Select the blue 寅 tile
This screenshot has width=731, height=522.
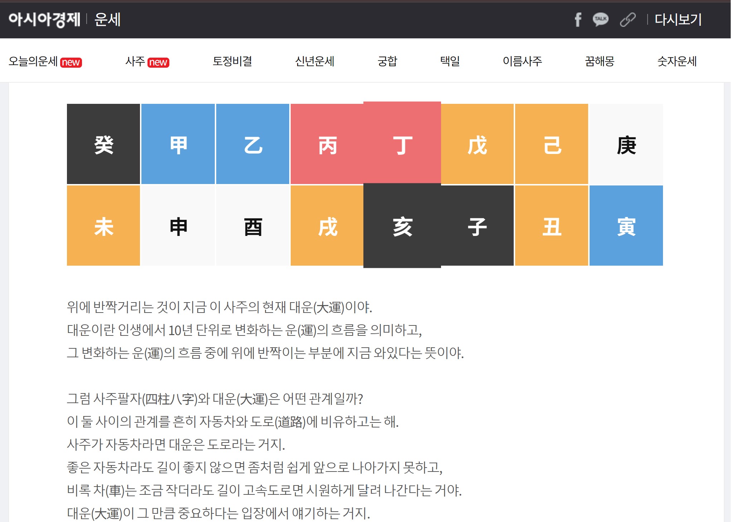click(626, 226)
